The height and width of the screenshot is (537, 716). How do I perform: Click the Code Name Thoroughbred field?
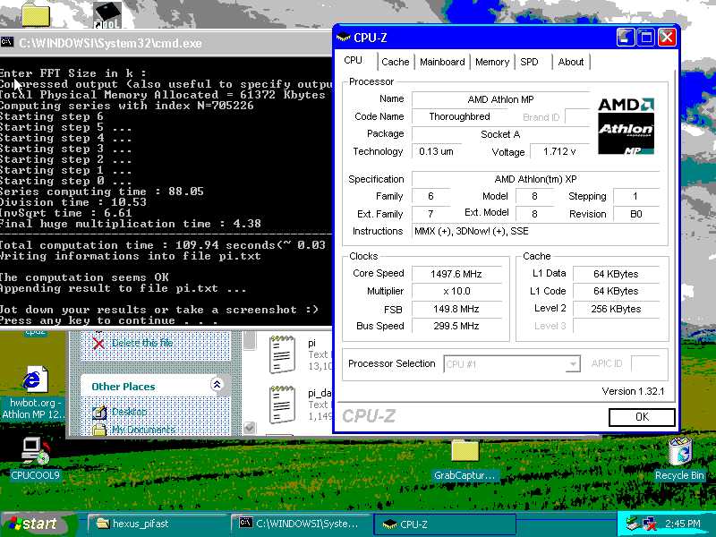pos(459,117)
